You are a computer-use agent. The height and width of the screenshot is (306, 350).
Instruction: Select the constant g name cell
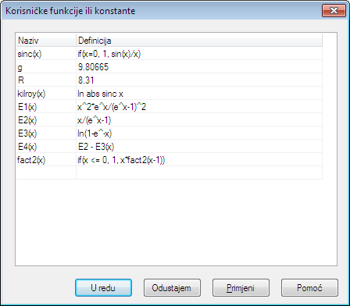click(x=46, y=67)
